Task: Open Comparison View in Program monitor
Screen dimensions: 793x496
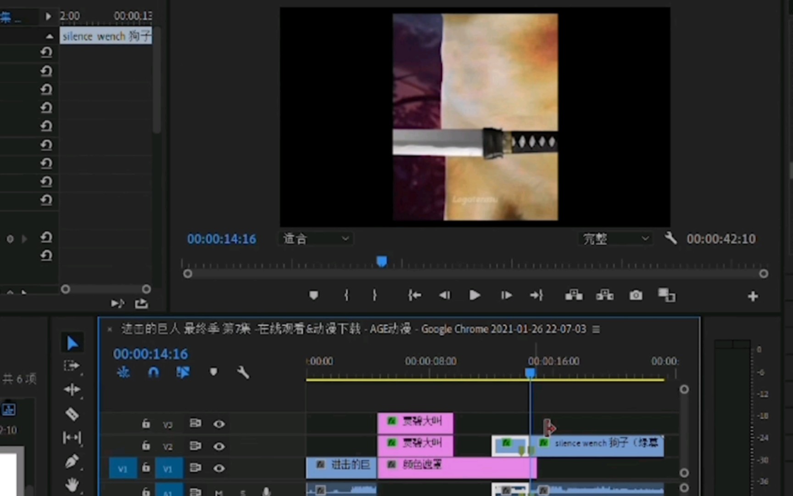Action: point(666,295)
